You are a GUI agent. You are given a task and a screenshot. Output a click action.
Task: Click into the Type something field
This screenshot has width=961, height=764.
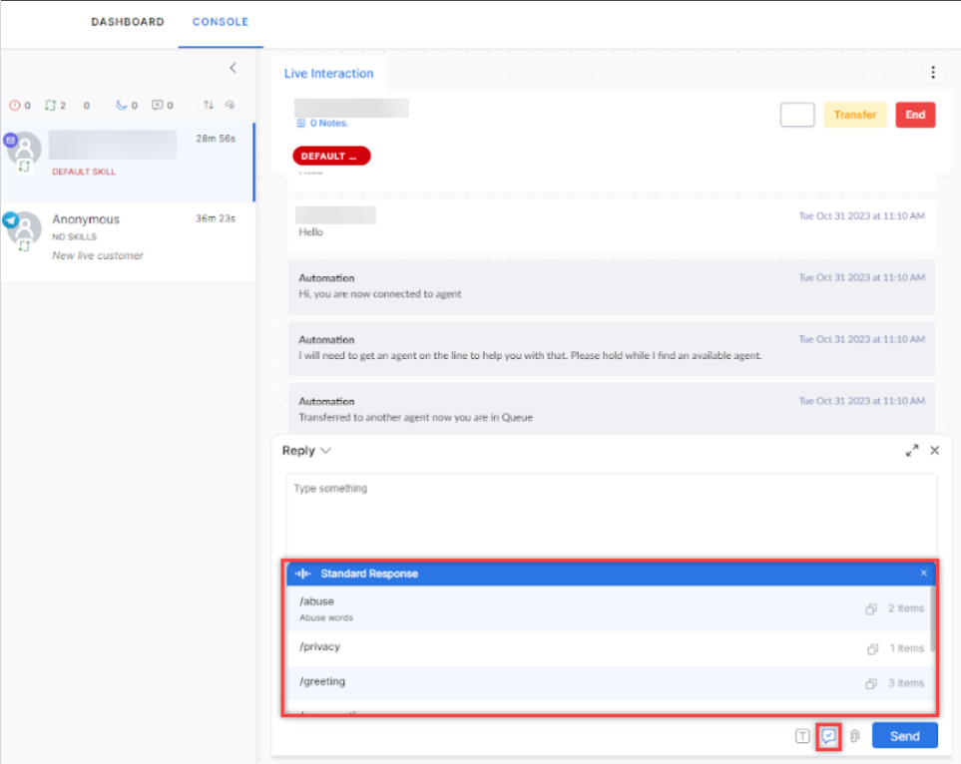(611, 509)
